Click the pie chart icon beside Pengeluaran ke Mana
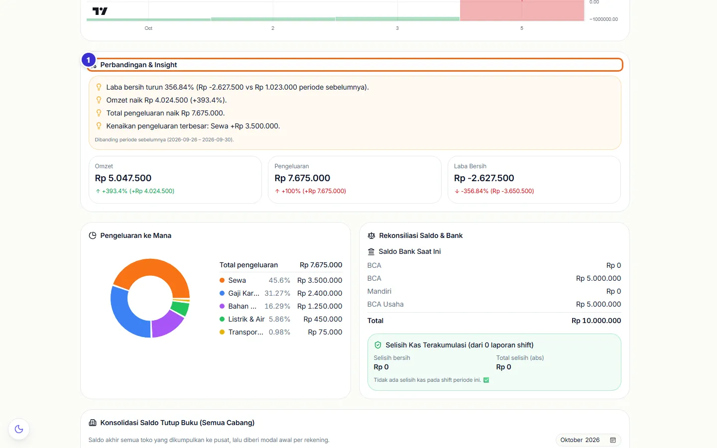The width and height of the screenshot is (717, 448). point(93,235)
